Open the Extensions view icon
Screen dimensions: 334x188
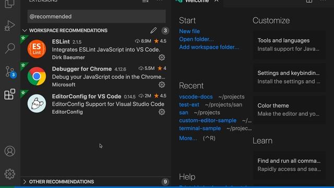tap(10, 94)
